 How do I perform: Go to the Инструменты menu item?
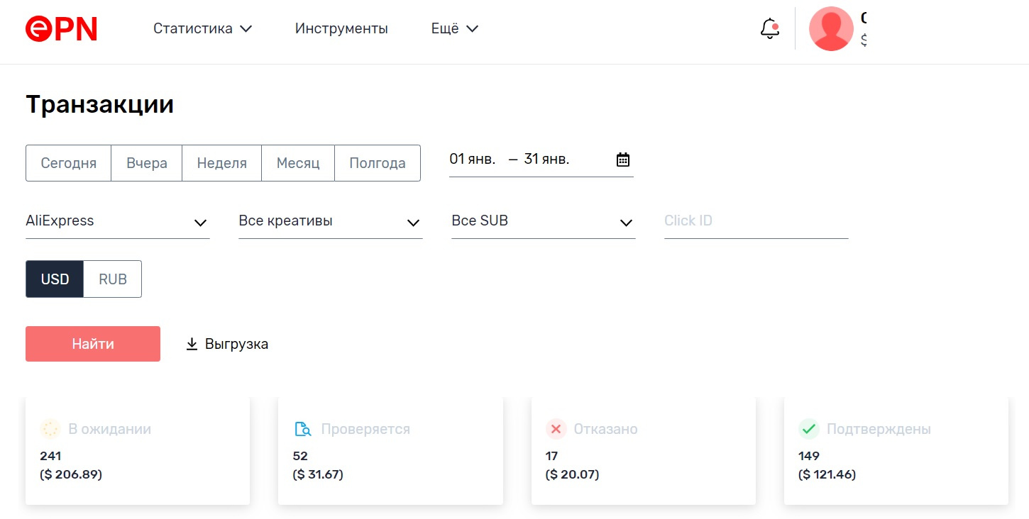pyautogui.click(x=341, y=29)
